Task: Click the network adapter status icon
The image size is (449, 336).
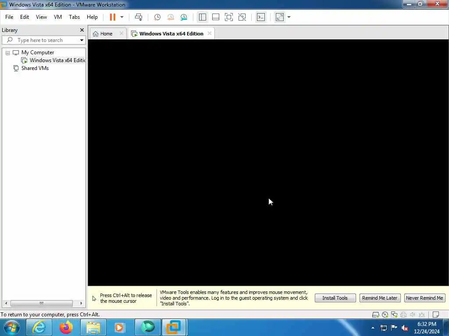Action: click(394, 315)
